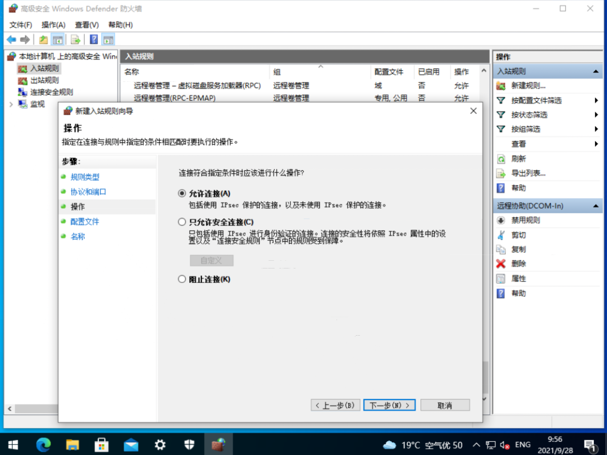This screenshot has width=607, height=455.
Task: Select Allow only secure connection (只允许安全连接) option
Action: [x=182, y=222]
